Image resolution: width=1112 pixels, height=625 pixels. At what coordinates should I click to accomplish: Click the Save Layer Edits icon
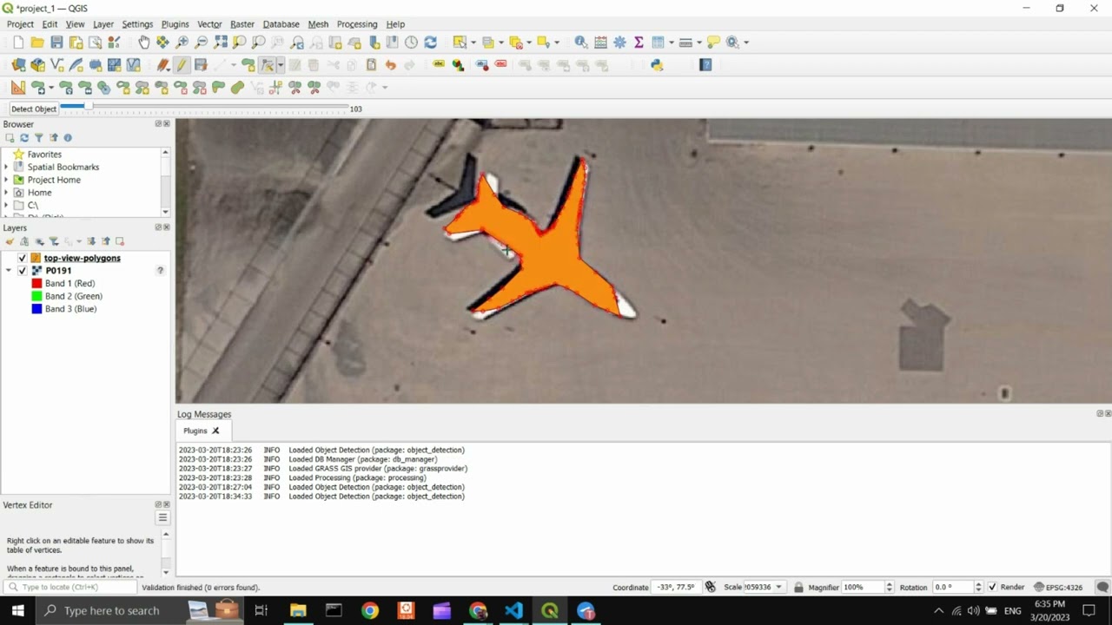click(201, 65)
